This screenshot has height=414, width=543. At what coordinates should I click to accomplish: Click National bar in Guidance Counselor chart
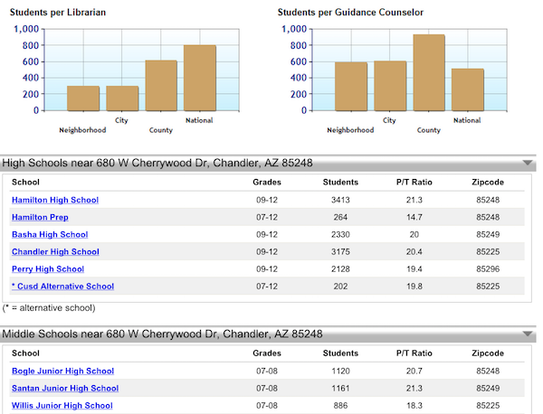(468, 89)
